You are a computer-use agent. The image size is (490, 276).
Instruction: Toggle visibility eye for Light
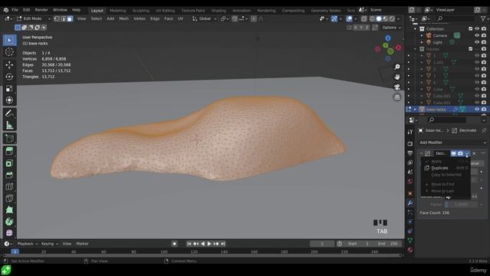pyautogui.click(x=477, y=42)
